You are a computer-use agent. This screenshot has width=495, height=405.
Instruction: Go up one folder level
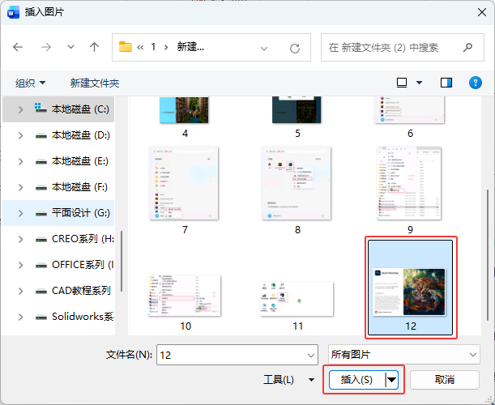coord(94,47)
